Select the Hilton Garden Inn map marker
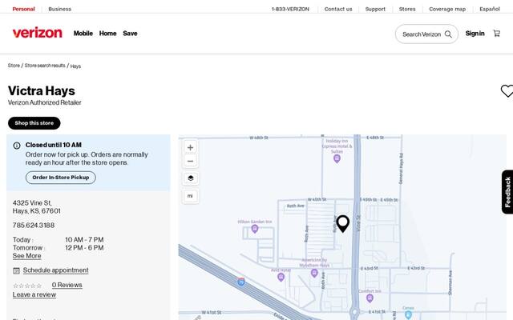Viewport: 513px width, 320px height. click(255, 229)
